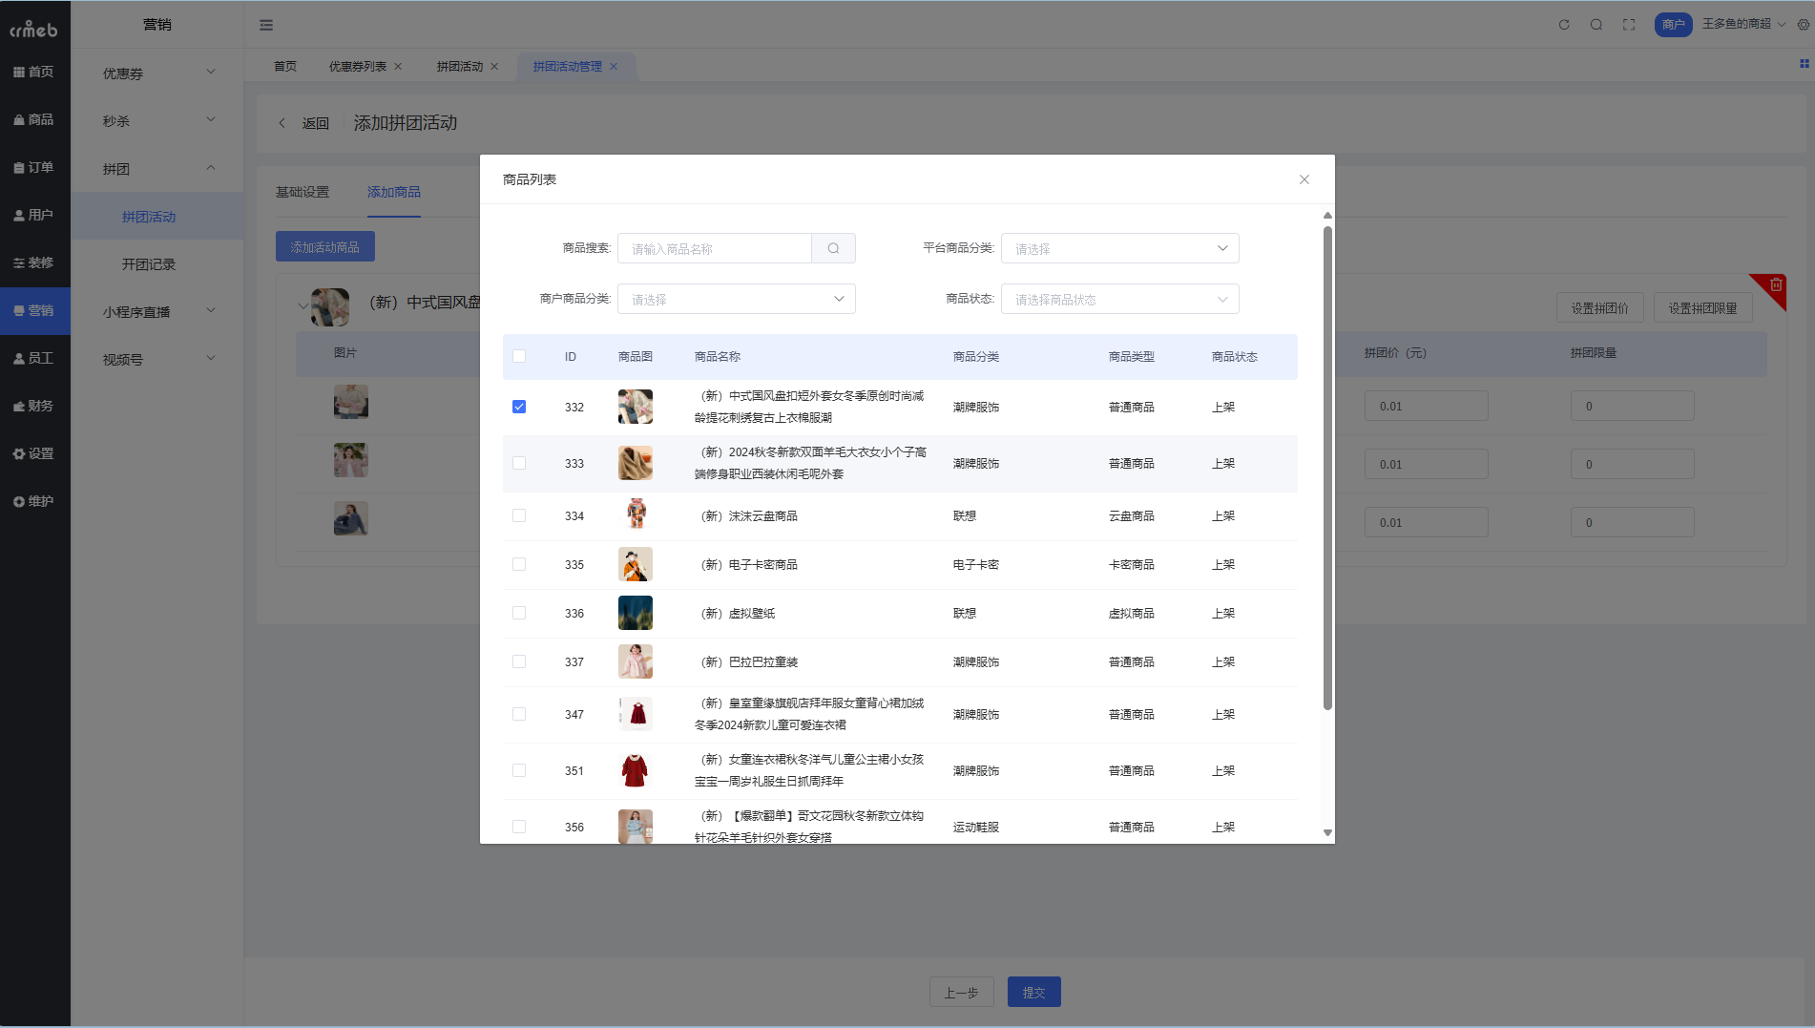1815x1028 pixels.
Task: Open the 用户 management sidebar icon
Action: click(35, 215)
